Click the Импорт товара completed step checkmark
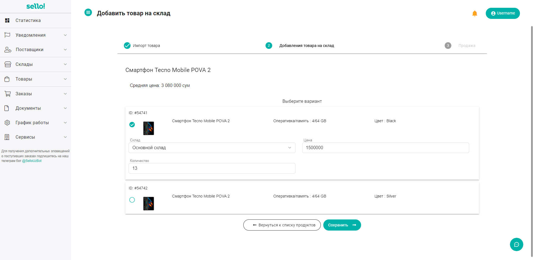This screenshot has height=260, width=533. pos(127,46)
